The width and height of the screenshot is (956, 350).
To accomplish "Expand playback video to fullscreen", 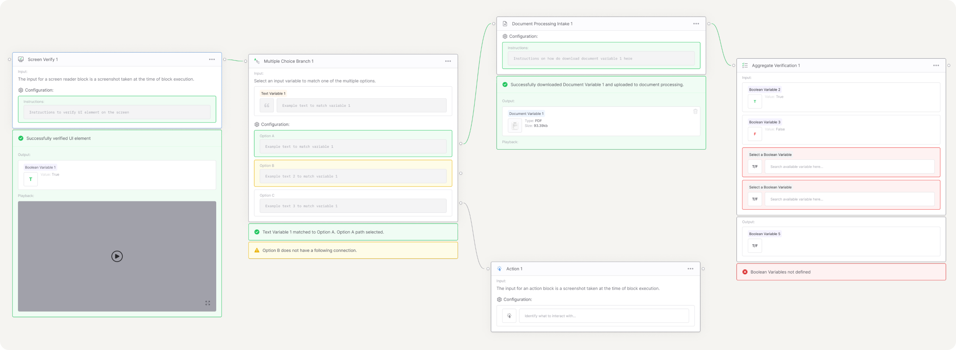I will pos(208,303).
